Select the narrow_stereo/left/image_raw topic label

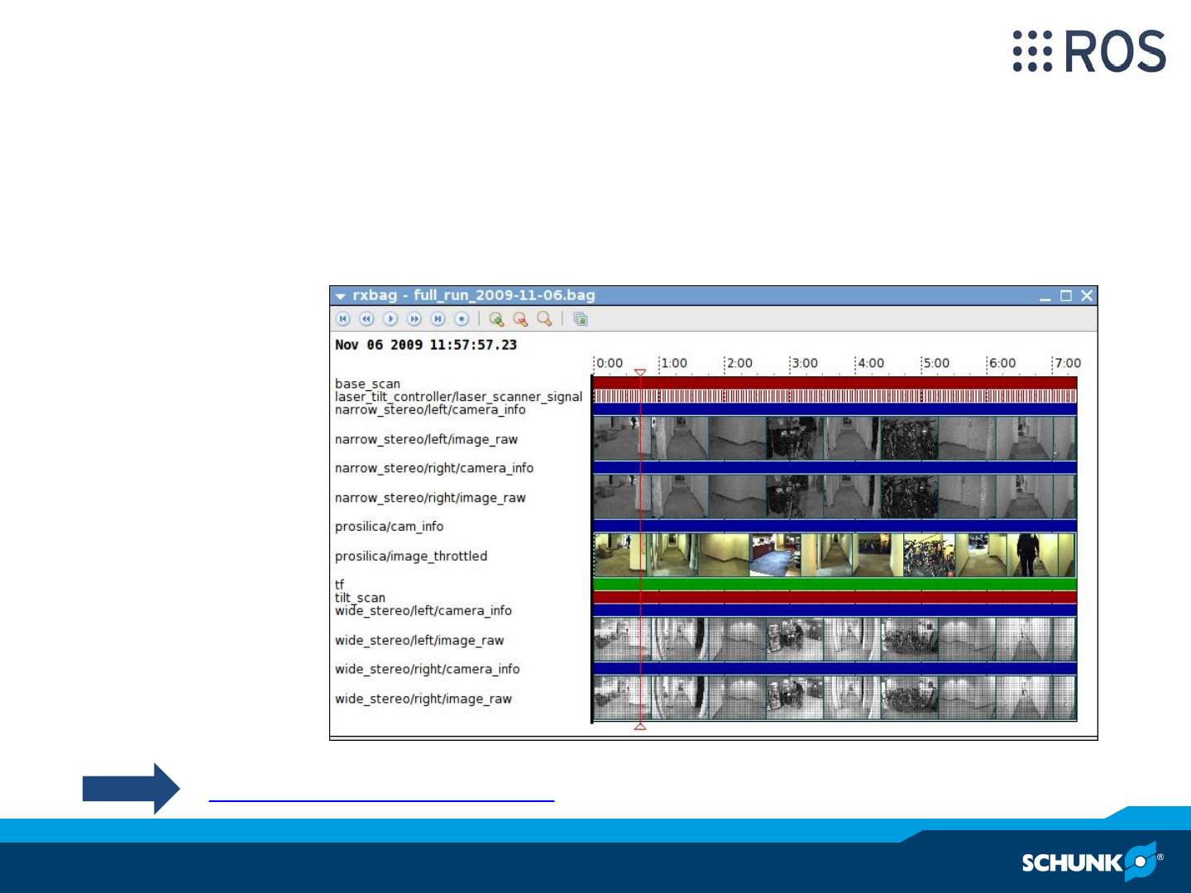[426, 439]
